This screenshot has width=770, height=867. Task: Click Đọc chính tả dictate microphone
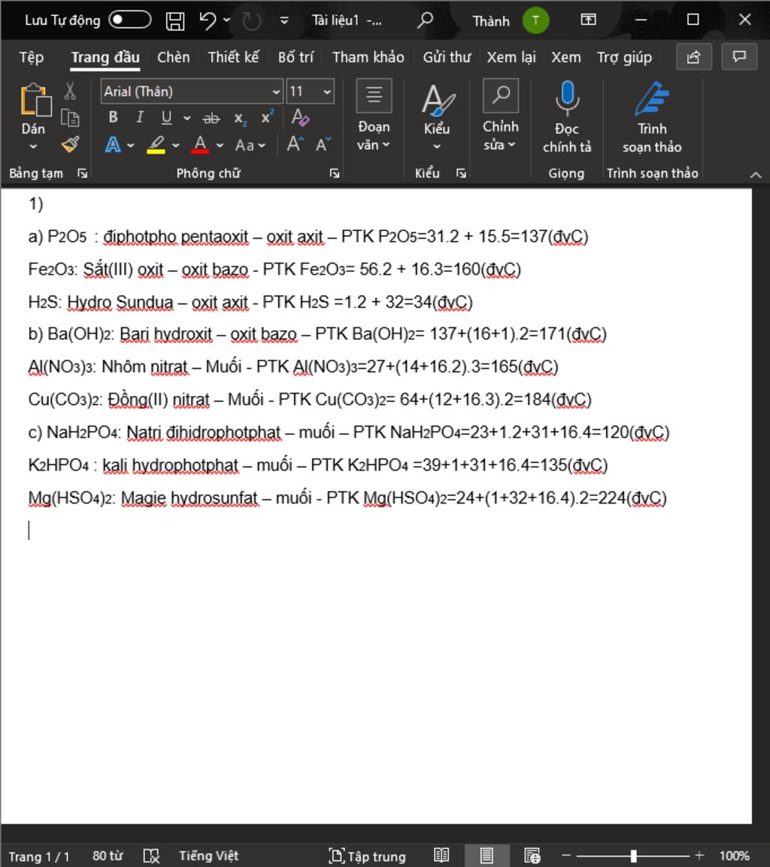[567, 117]
